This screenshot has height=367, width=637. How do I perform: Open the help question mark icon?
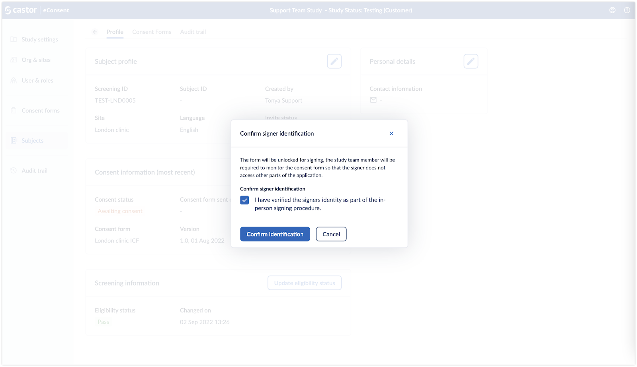pos(627,10)
